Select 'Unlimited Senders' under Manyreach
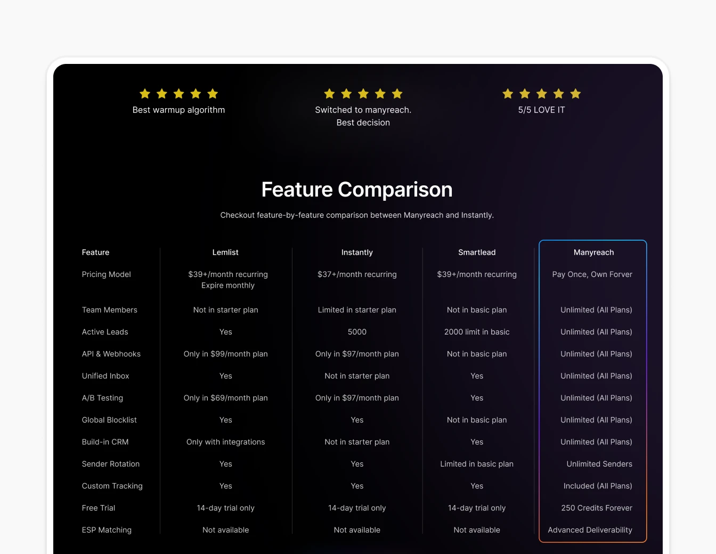The width and height of the screenshot is (716, 554). 599,464
